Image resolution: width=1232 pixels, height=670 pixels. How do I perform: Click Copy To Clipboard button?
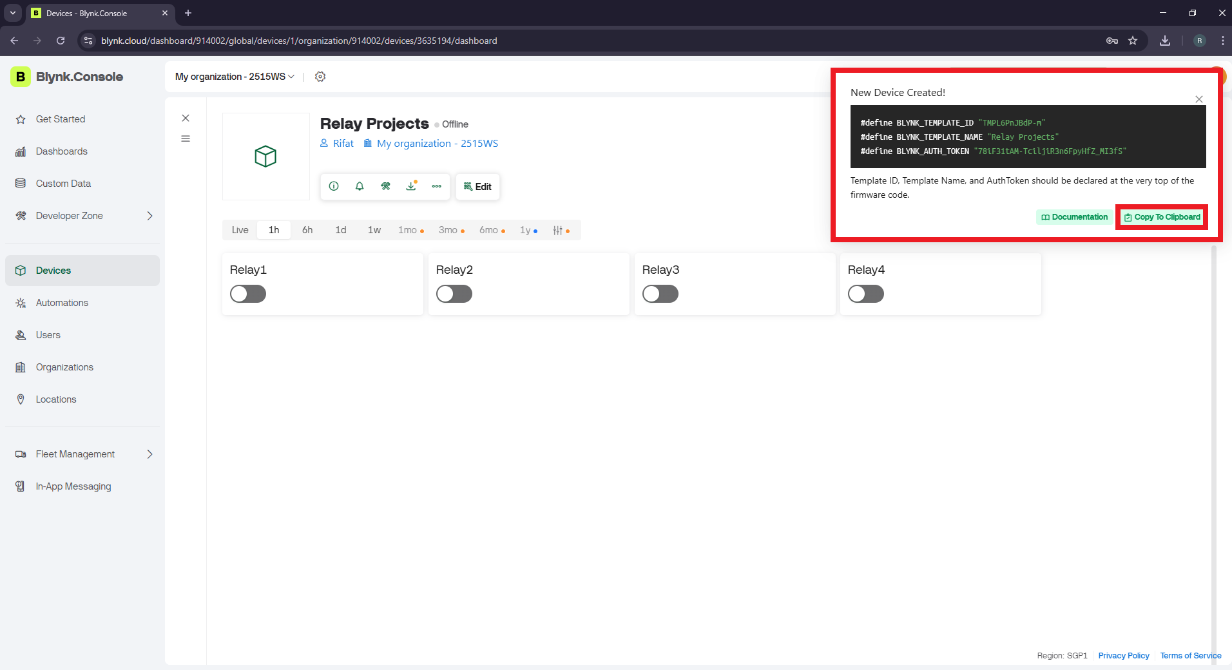point(1162,217)
